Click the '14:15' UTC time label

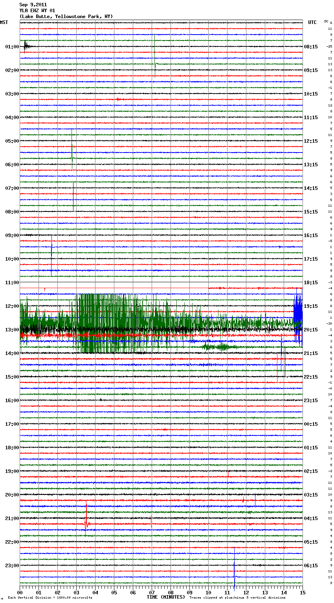tap(311, 188)
